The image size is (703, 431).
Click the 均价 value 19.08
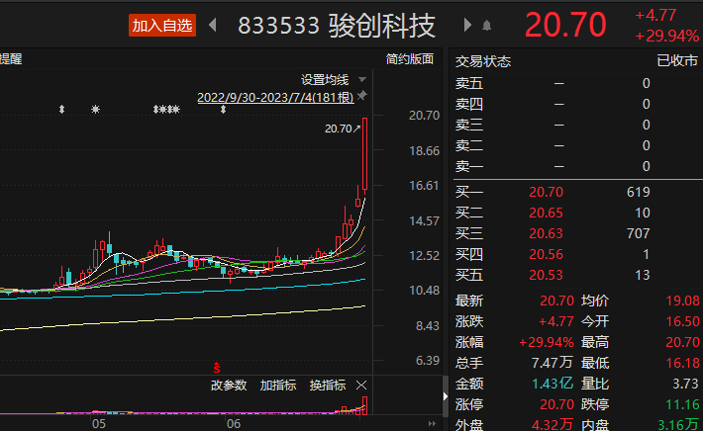click(682, 301)
